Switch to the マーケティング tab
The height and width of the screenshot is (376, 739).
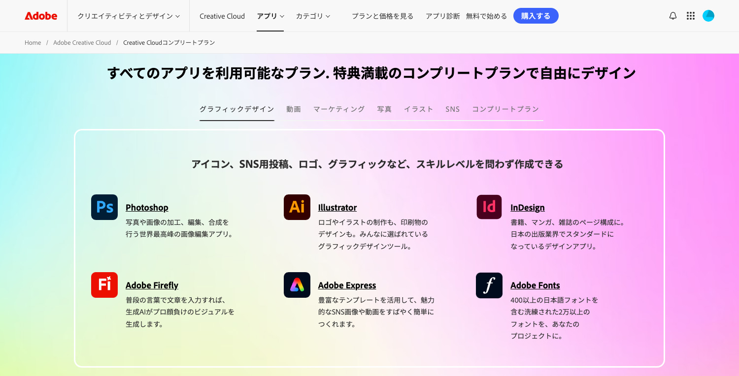[x=339, y=109]
